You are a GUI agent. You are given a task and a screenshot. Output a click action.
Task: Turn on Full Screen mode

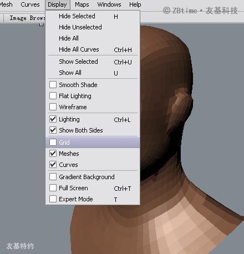(53, 188)
